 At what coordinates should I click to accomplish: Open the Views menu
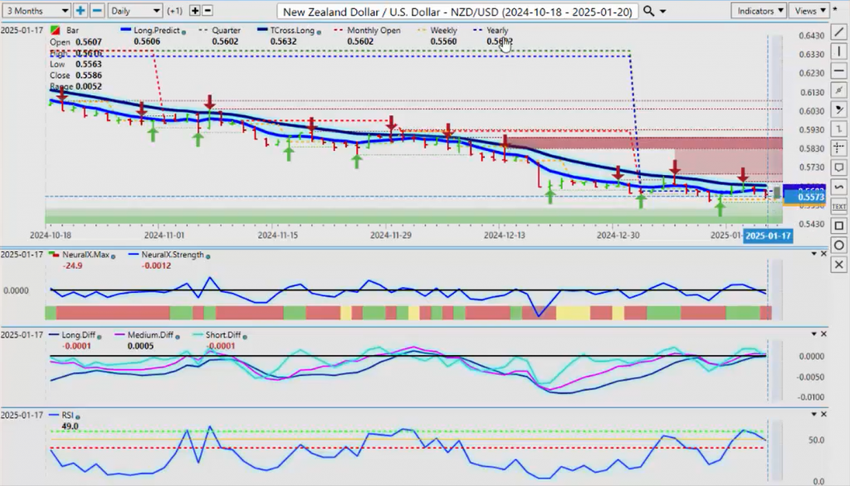coord(810,11)
